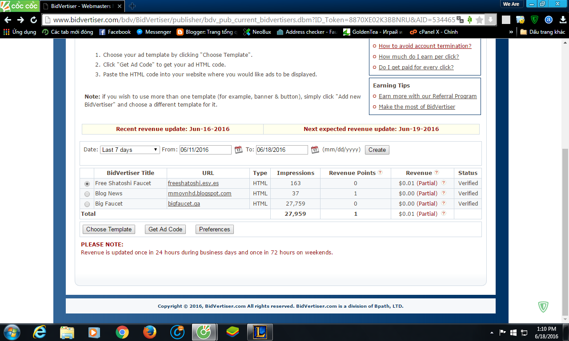Click the green shield extension icon in toolbar

coord(535,20)
